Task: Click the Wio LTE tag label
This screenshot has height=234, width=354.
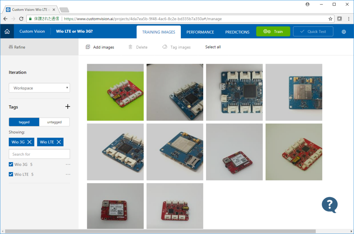Action: pos(21,174)
